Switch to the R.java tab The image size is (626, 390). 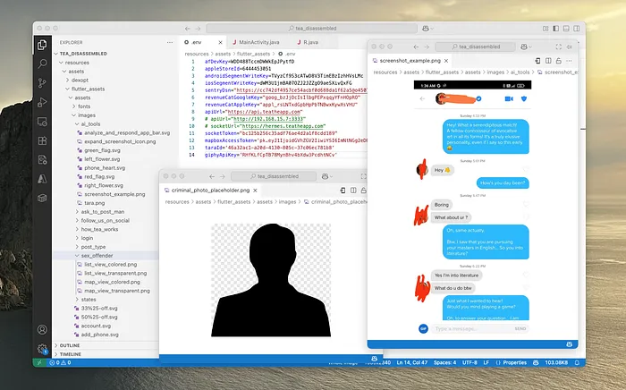point(308,42)
